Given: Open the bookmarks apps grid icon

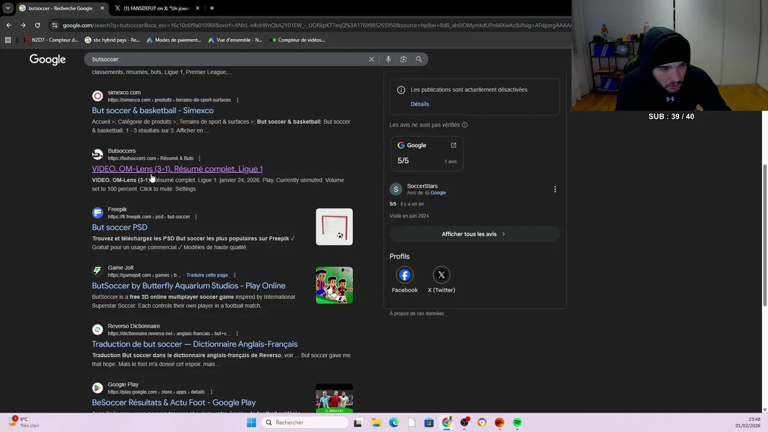Looking at the screenshot, I should [x=8, y=40].
